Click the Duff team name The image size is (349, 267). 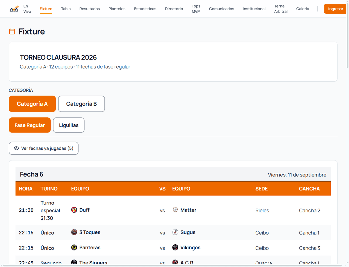click(x=84, y=210)
